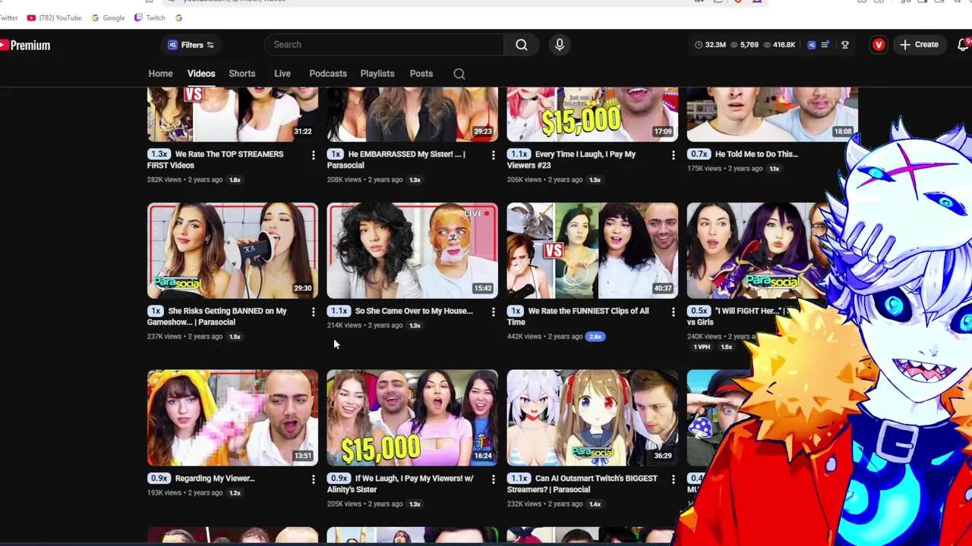The height and width of the screenshot is (546, 972).
Task: Play the 31:22 TOP STREAMERS thumbnail
Action: pos(232,115)
